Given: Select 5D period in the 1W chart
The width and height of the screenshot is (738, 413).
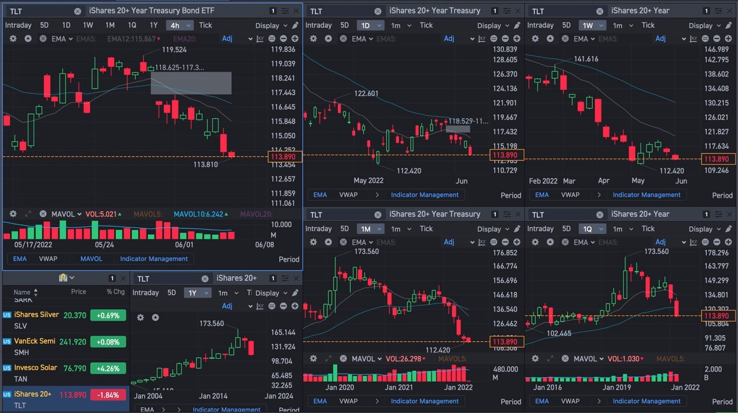Looking at the screenshot, I should point(566,25).
